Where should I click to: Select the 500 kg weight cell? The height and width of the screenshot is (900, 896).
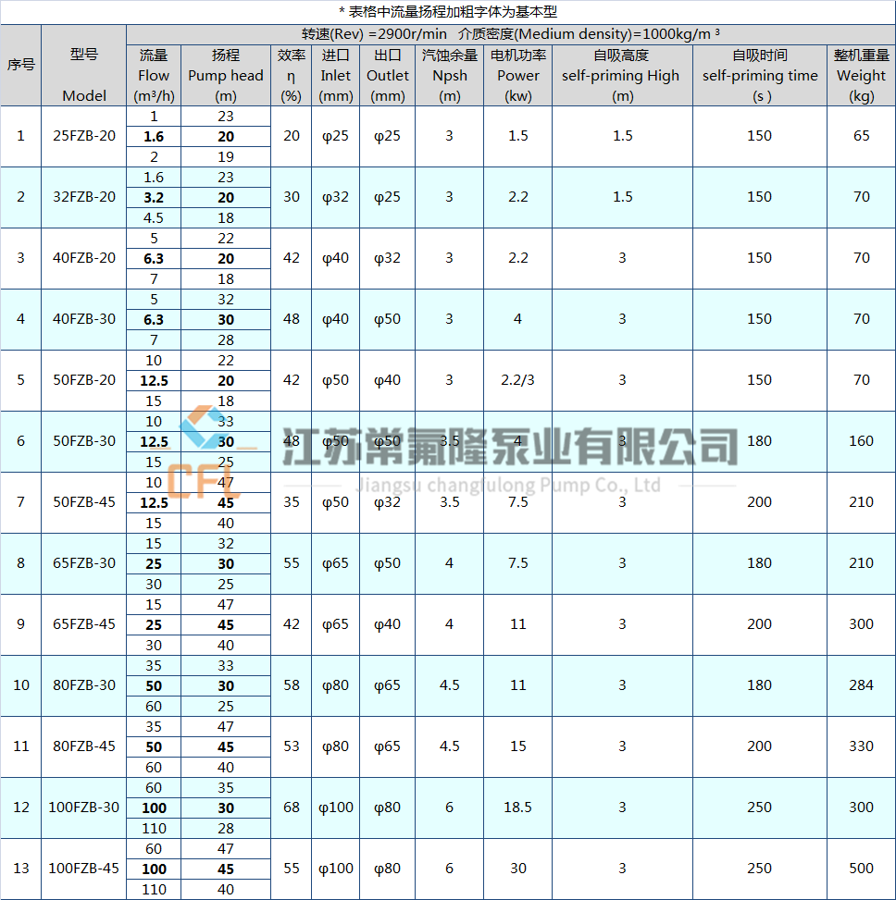tap(862, 869)
